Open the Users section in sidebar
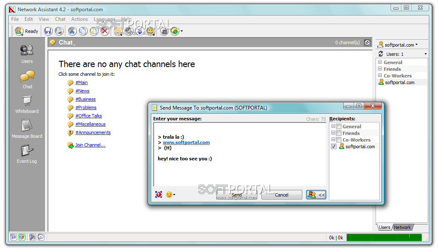Viewport: 438px width, 249px height. 27,54
